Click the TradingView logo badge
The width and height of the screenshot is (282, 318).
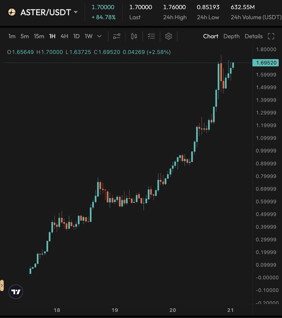click(16, 292)
